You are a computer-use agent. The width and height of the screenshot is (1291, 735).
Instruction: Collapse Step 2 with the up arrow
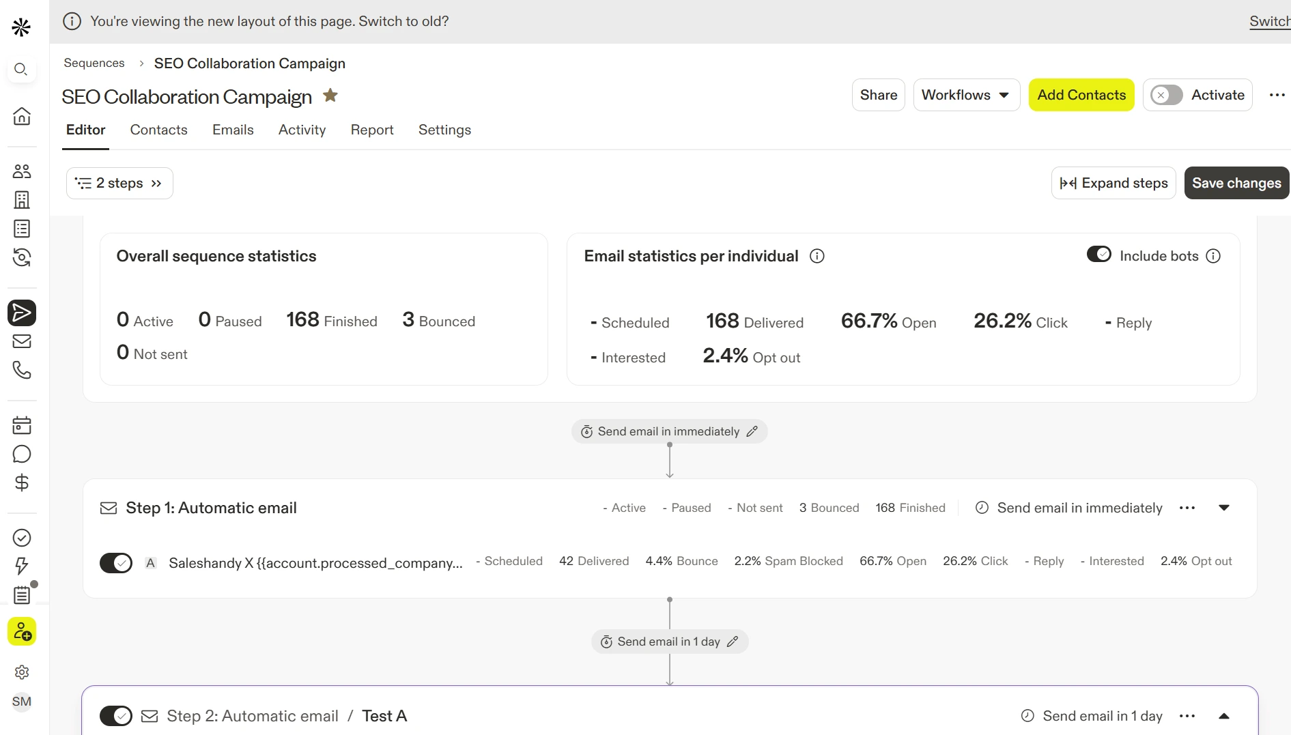[1224, 716]
